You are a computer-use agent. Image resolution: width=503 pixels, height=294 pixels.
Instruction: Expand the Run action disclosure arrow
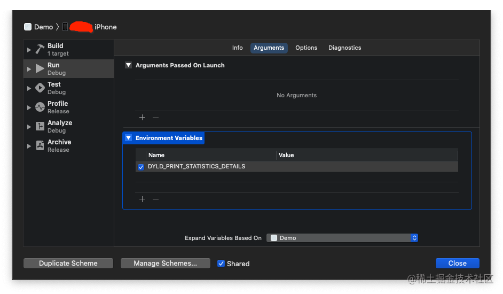[29, 69]
